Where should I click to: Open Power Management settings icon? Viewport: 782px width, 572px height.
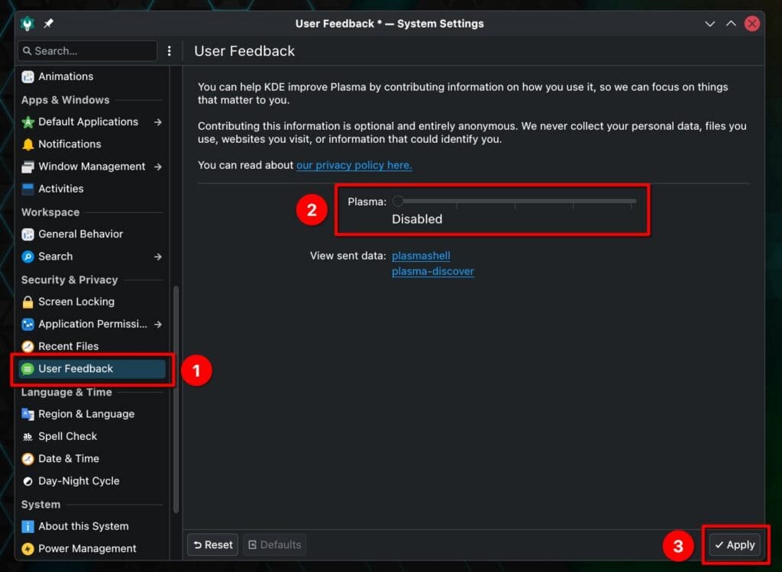coord(28,548)
